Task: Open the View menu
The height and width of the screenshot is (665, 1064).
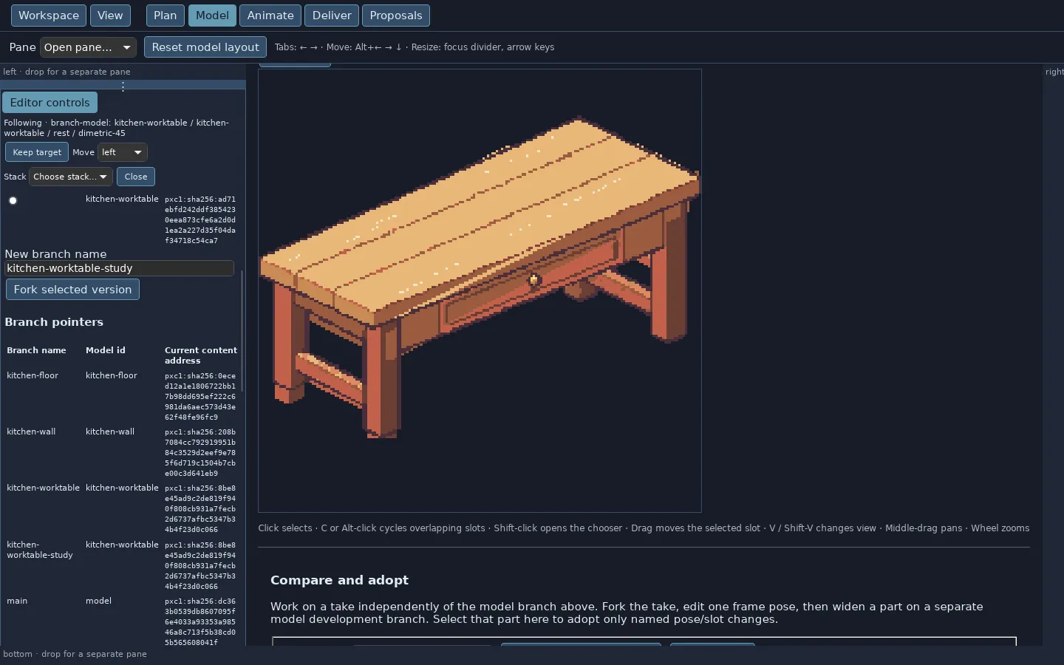Action: click(110, 16)
